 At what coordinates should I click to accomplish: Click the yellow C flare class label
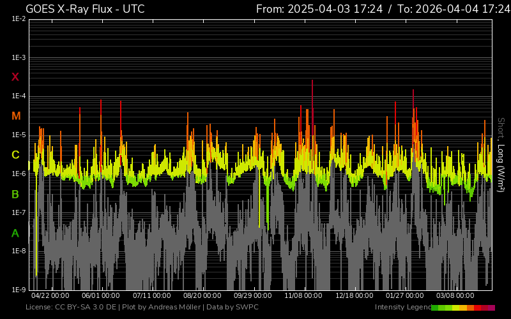[15, 155]
